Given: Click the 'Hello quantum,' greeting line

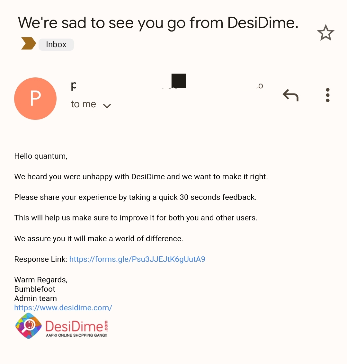Looking at the screenshot, I should click(x=41, y=156).
